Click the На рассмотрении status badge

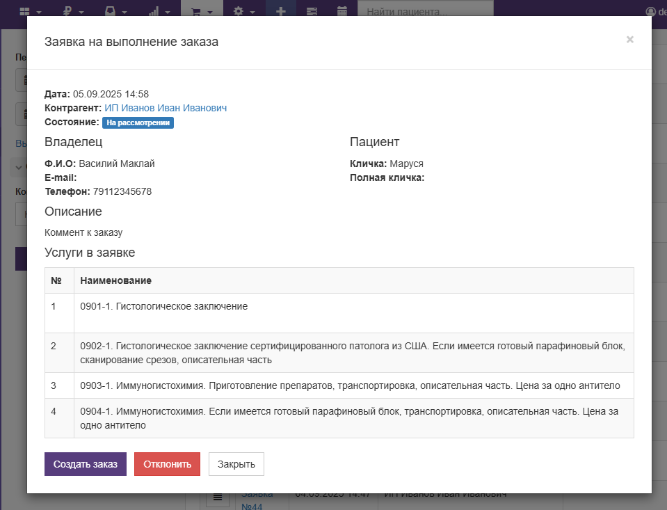coord(138,122)
